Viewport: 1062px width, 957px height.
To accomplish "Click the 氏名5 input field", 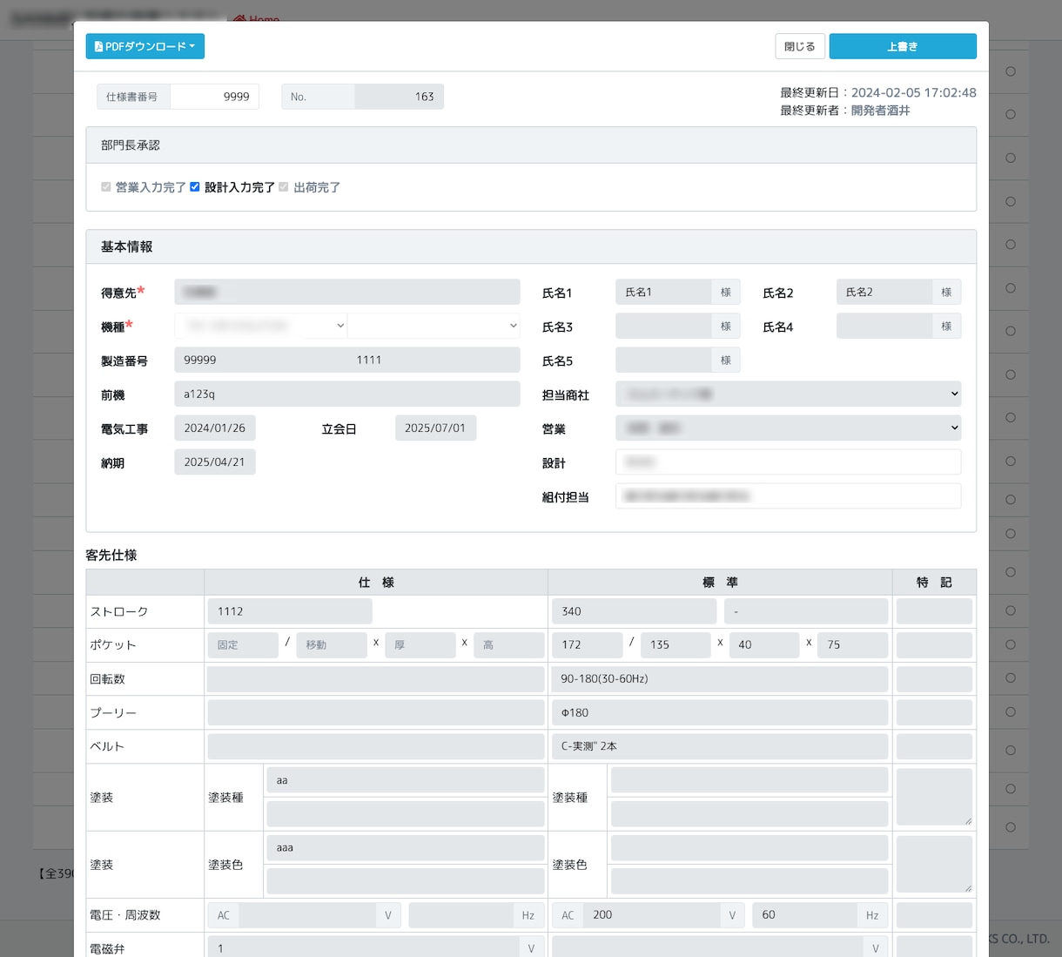I will tap(663, 360).
